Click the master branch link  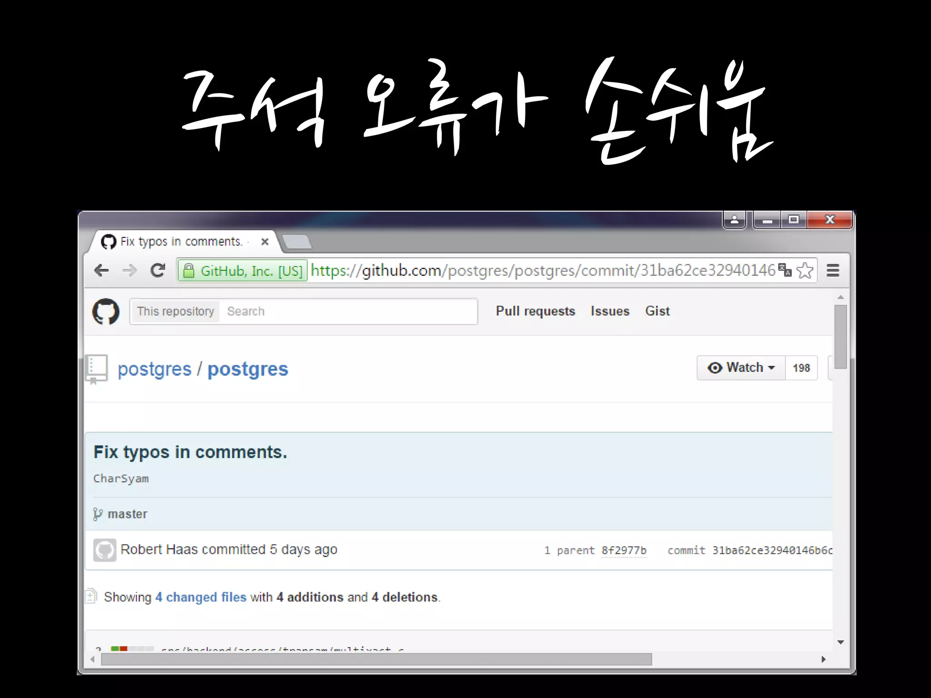coord(127,514)
